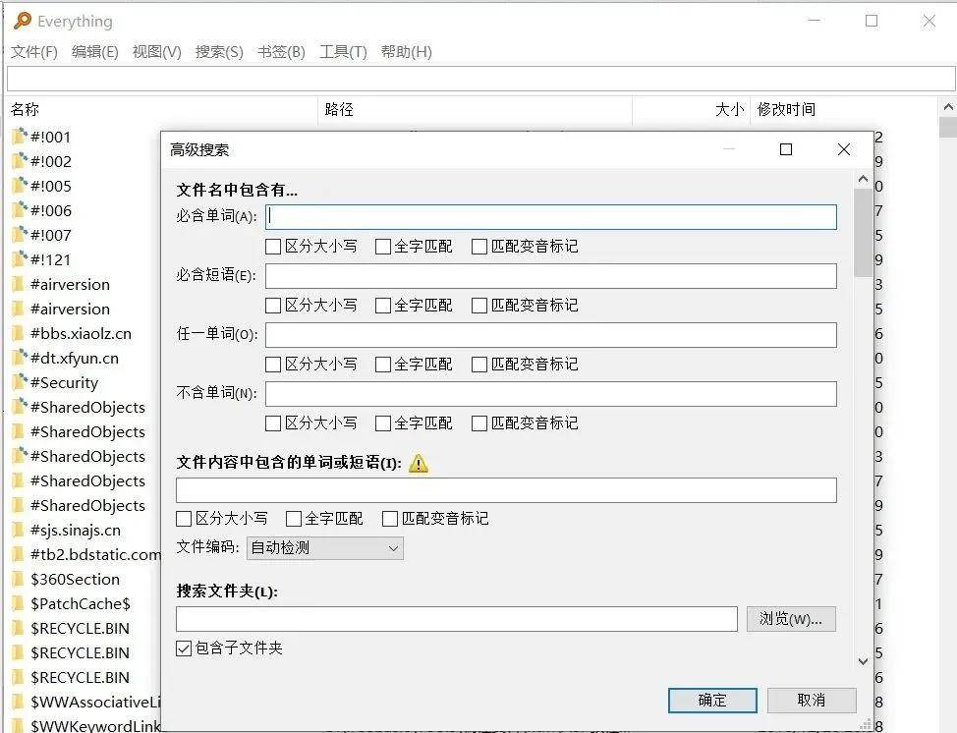Open the 书签(B) menu

coord(281,52)
